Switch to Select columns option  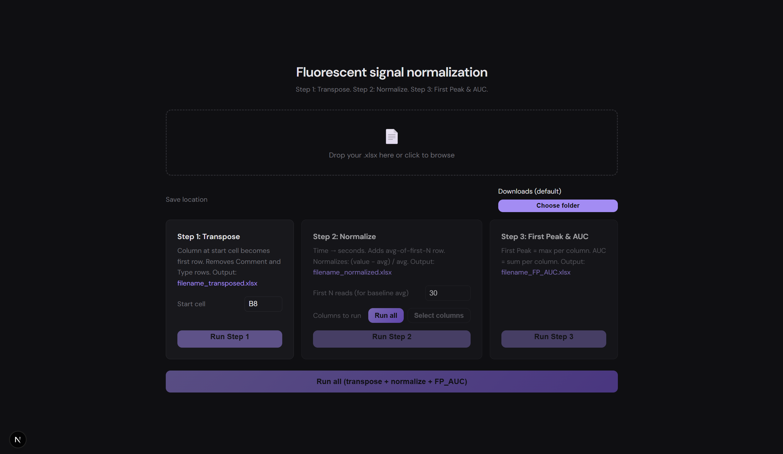[x=438, y=315]
